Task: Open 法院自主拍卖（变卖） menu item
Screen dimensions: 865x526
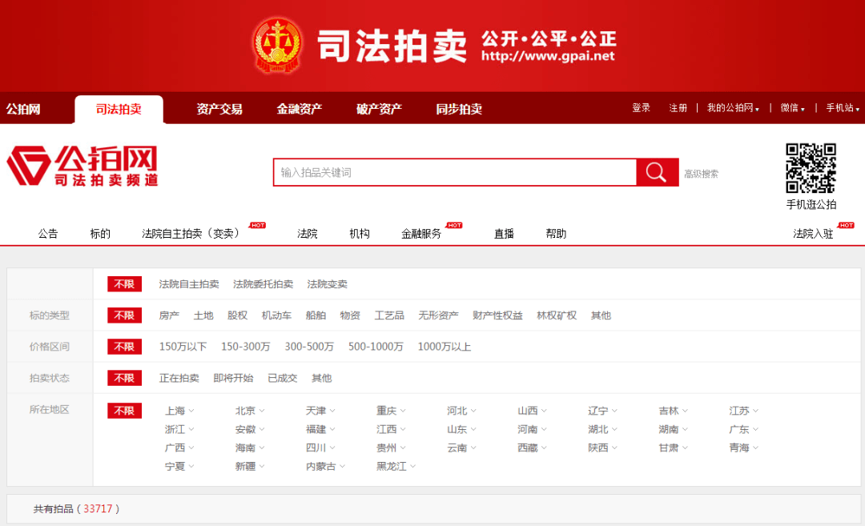Action: point(191,233)
